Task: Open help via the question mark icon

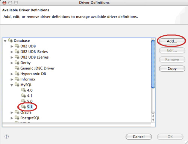Action: click(6, 136)
